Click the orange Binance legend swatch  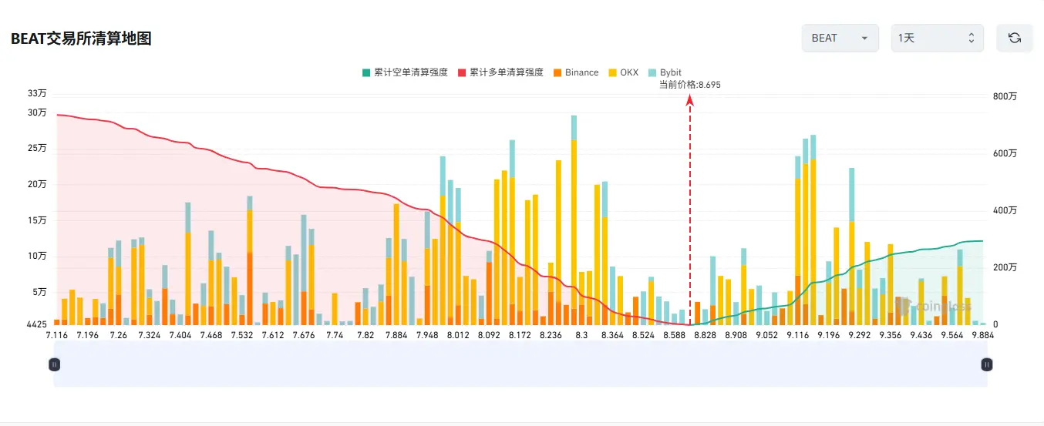pos(557,72)
